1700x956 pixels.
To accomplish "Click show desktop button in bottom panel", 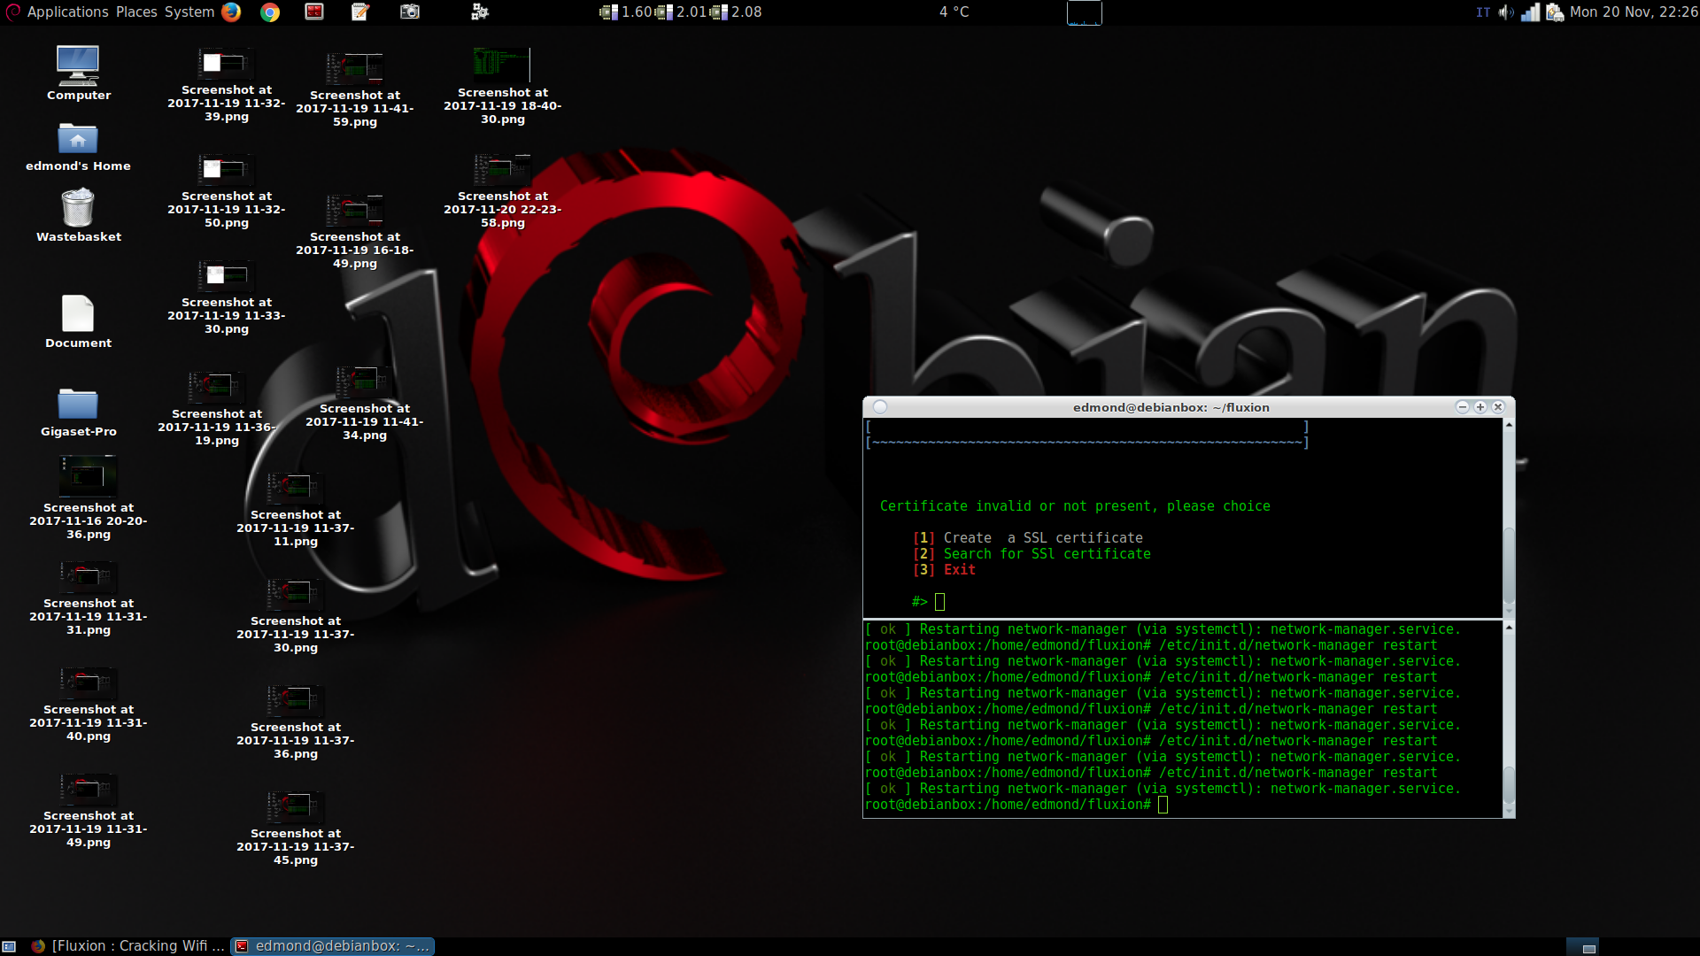I will pos(9,945).
